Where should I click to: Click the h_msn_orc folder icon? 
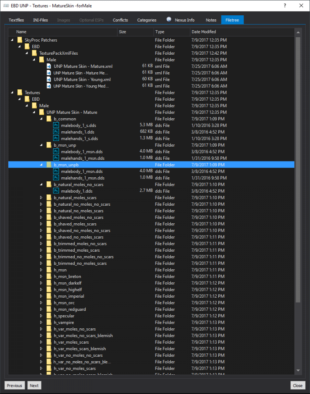point(49,303)
